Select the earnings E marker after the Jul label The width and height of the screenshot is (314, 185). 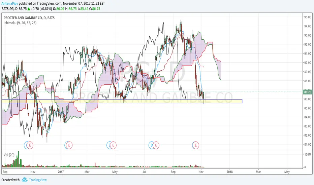(156, 145)
